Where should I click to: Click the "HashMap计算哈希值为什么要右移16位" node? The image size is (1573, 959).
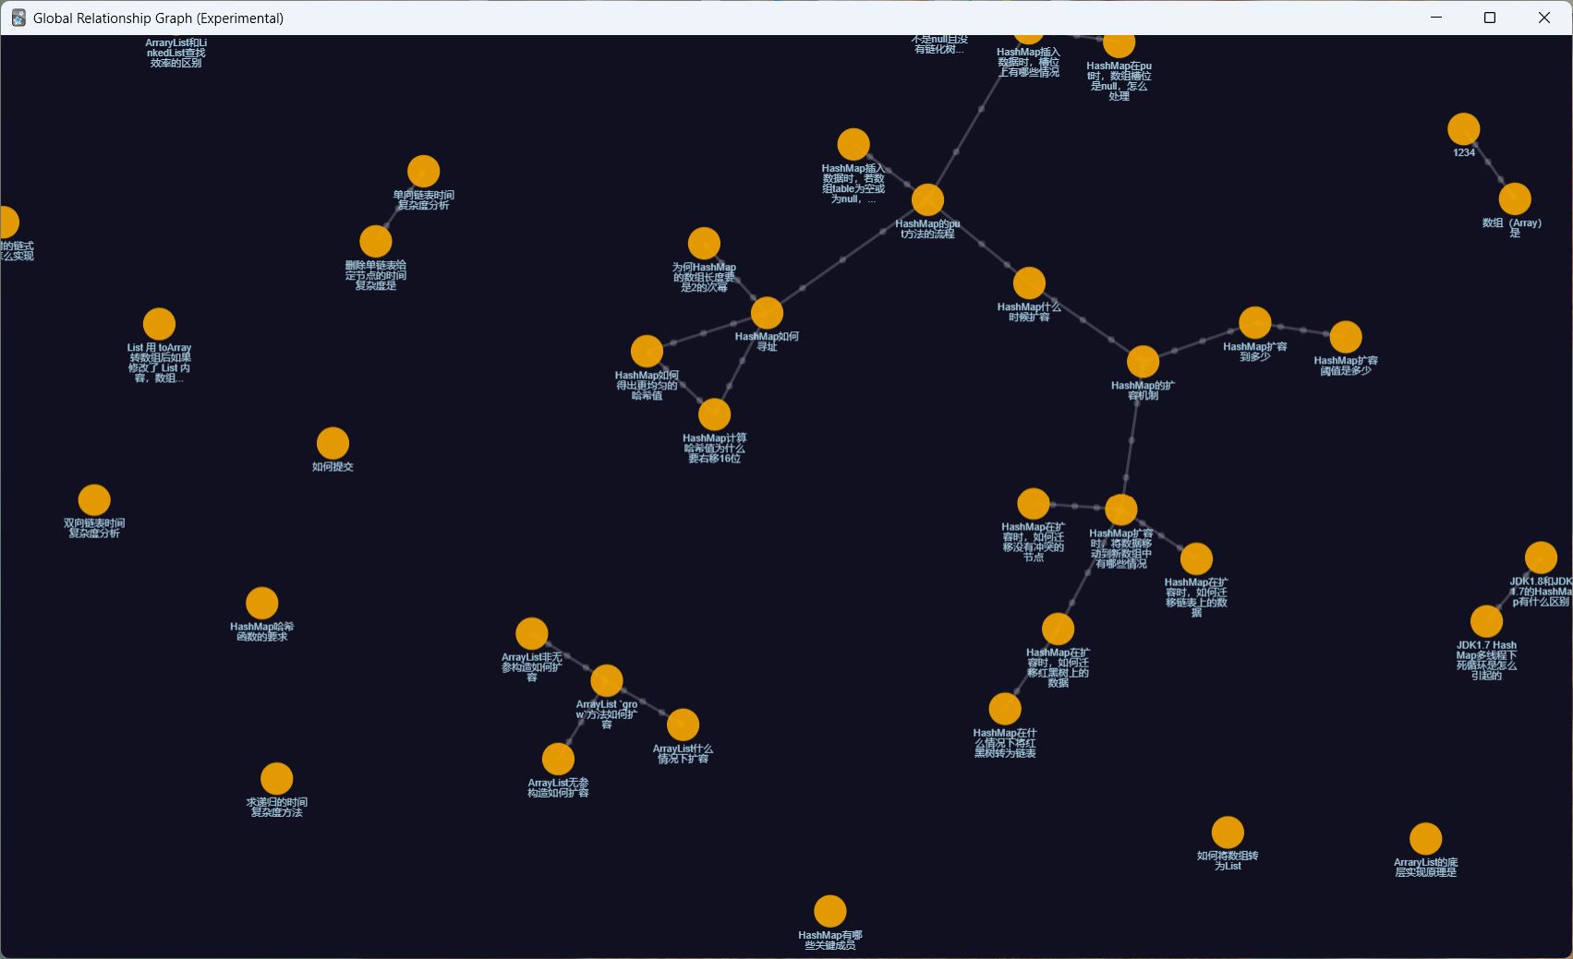pyautogui.click(x=714, y=414)
